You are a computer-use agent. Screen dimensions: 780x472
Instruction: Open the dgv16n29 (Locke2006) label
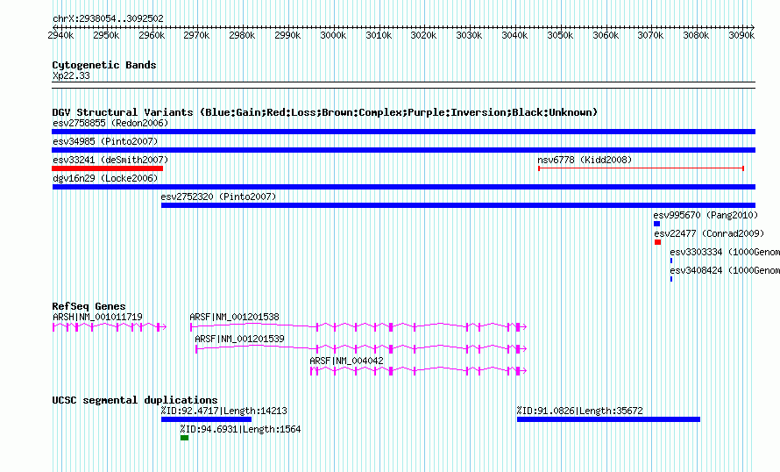pyautogui.click(x=105, y=178)
